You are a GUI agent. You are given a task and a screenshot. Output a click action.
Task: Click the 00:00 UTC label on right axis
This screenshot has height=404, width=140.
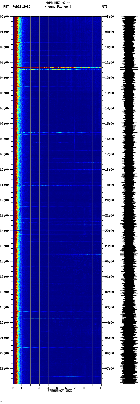[110, 261]
